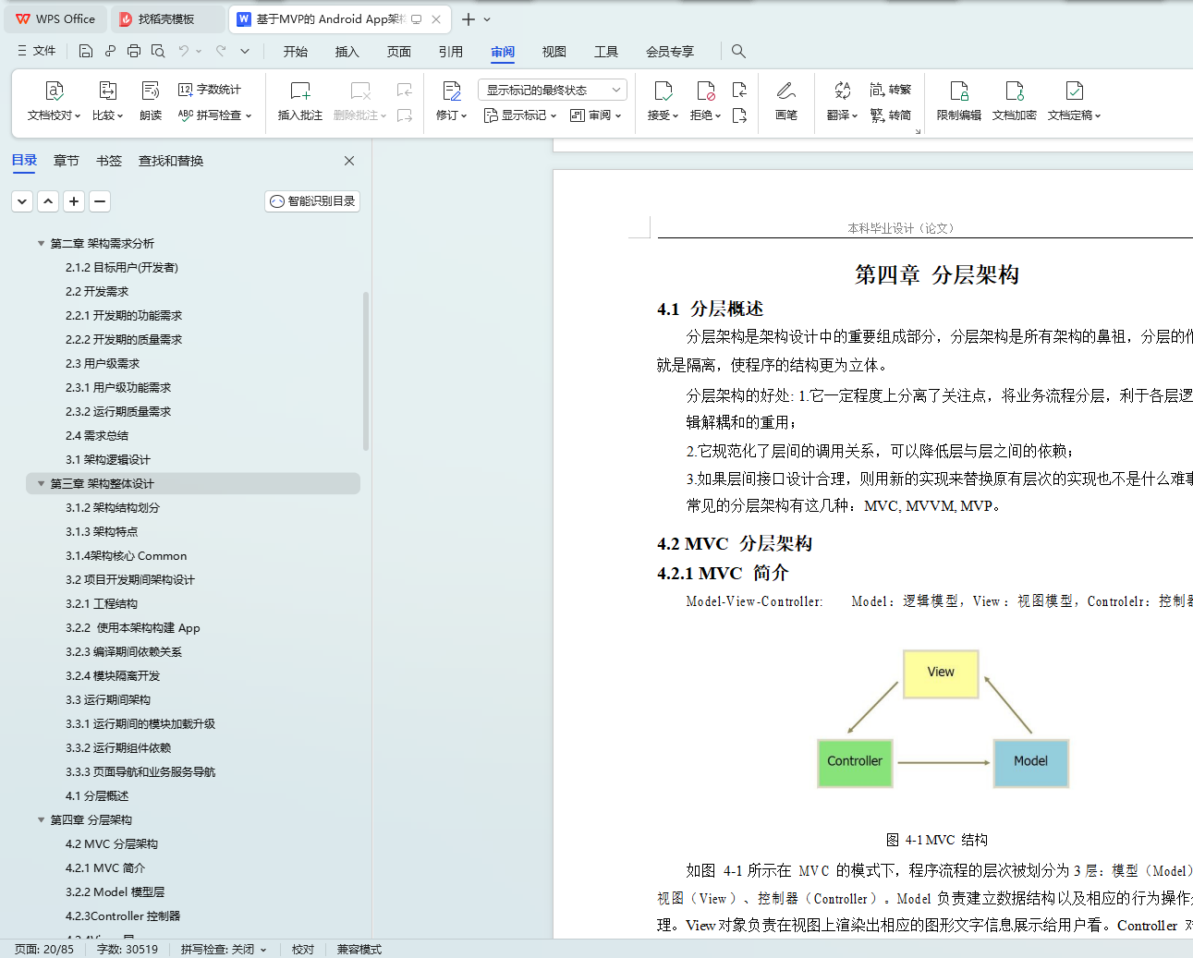
Task: Open the 章节 navigation tab
Action: coord(67,161)
